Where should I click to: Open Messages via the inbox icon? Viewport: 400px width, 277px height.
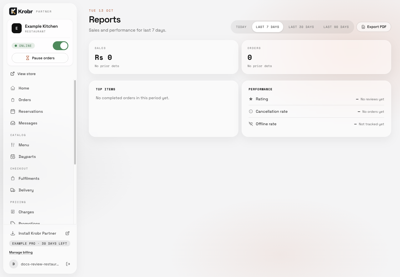[x=13, y=123]
